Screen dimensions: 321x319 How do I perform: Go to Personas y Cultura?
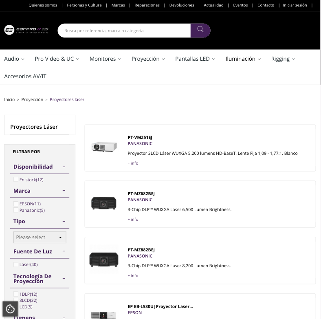84,5
